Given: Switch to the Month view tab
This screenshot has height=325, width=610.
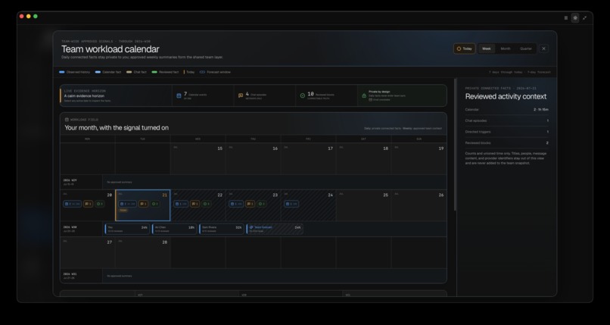Looking at the screenshot, I should (x=506, y=48).
